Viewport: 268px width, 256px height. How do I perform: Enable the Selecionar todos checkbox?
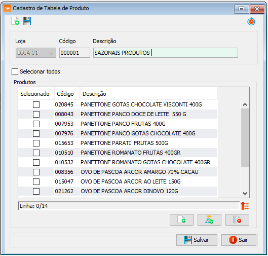[15, 71]
